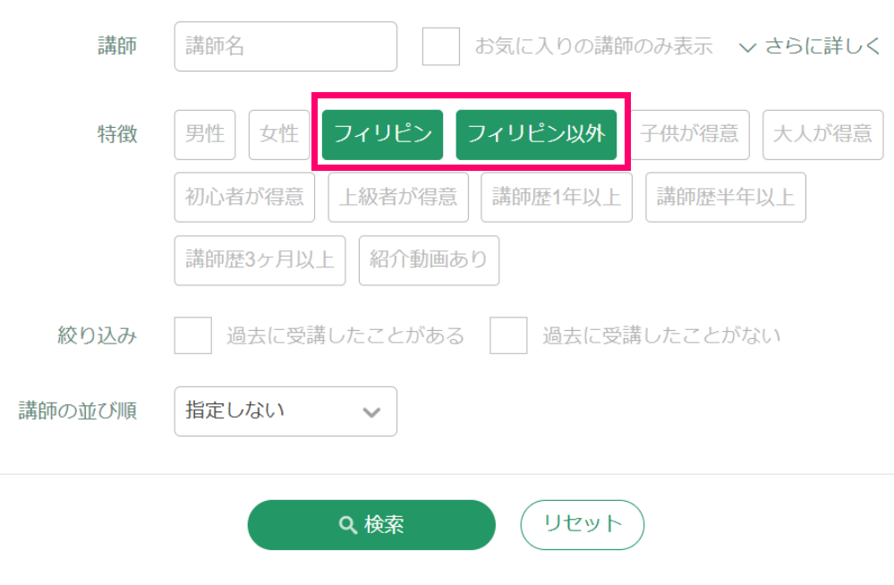
Task: Select the 初心者が得意 filter tag
Action: [244, 197]
